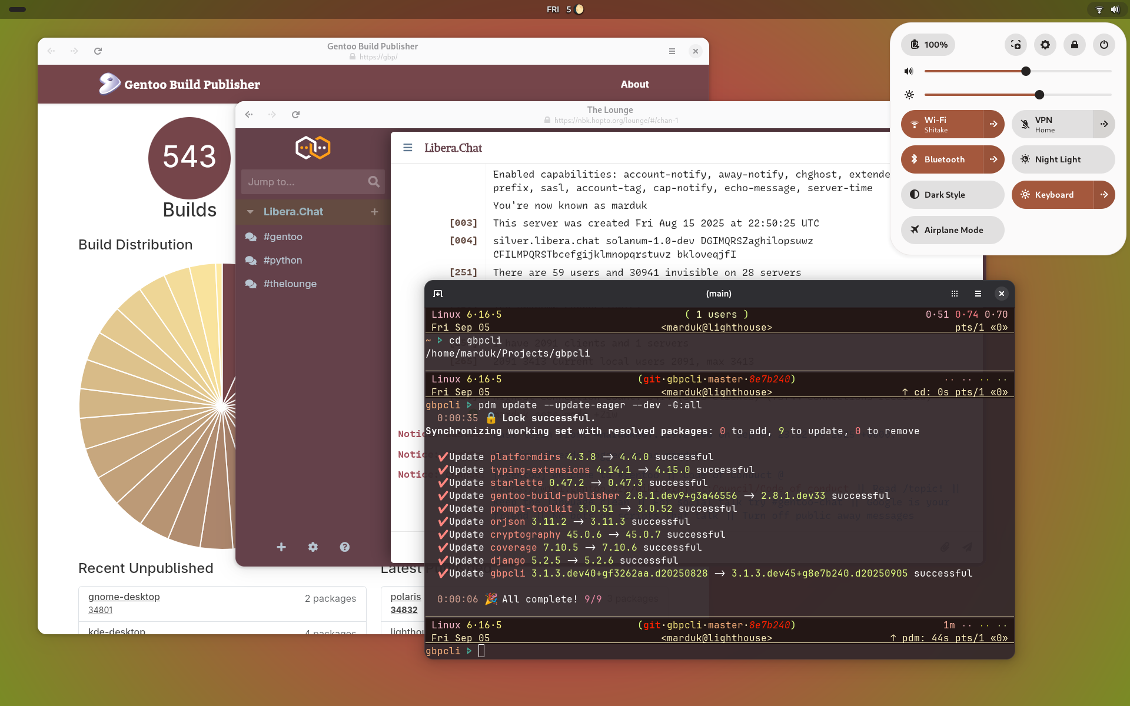This screenshot has width=1130, height=706.
Task: Open the terminal hamburger menu
Action: [x=978, y=294]
